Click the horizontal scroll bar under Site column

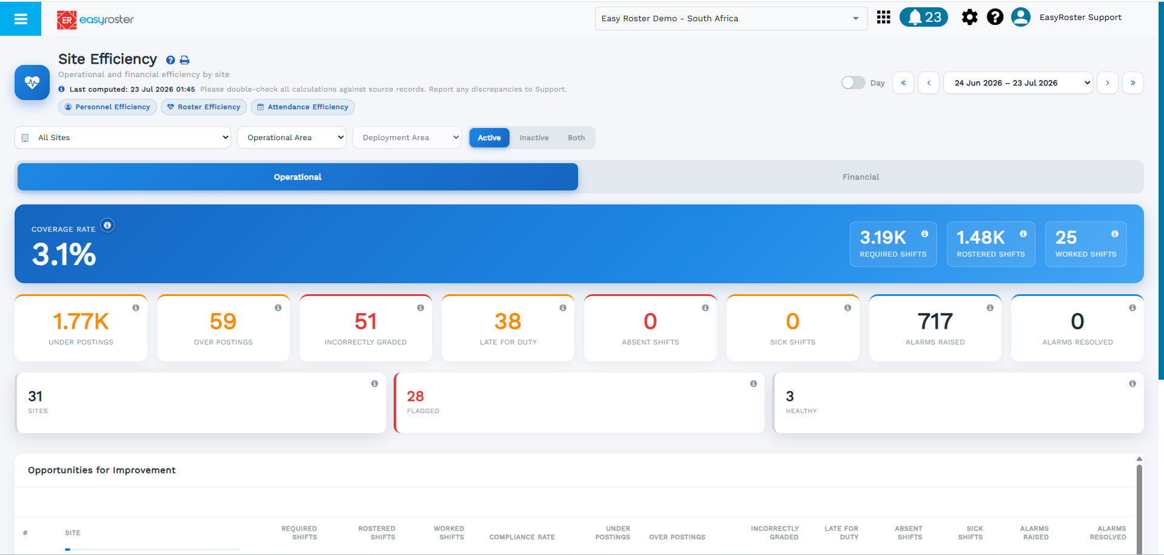click(152, 550)
